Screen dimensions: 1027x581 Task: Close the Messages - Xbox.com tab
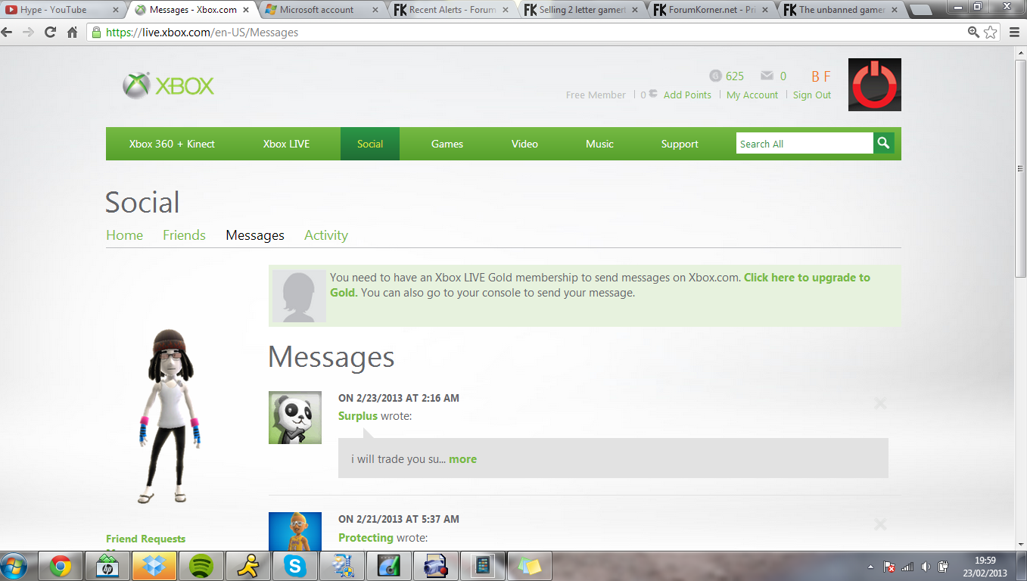coord(246,10)
